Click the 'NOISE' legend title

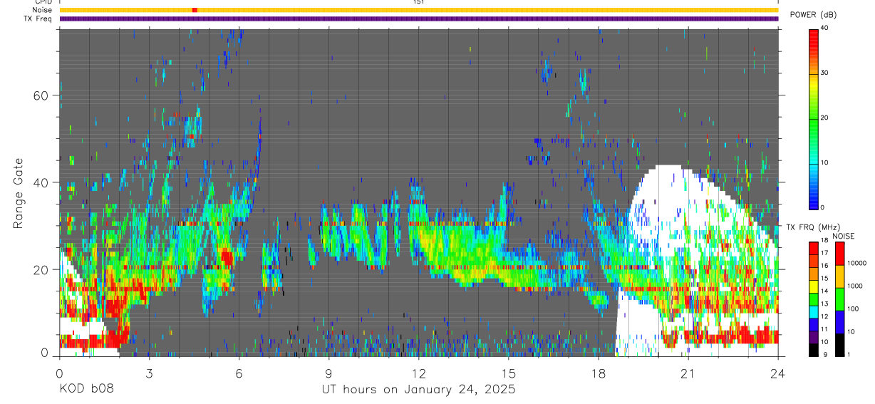point(843,236)
